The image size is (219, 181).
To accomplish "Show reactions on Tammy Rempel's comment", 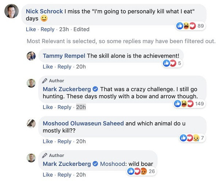I will click(172, 63).
